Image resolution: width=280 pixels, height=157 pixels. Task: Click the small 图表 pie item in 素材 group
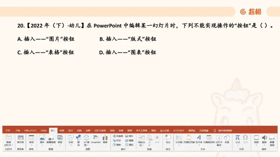[x=117, y=145]
